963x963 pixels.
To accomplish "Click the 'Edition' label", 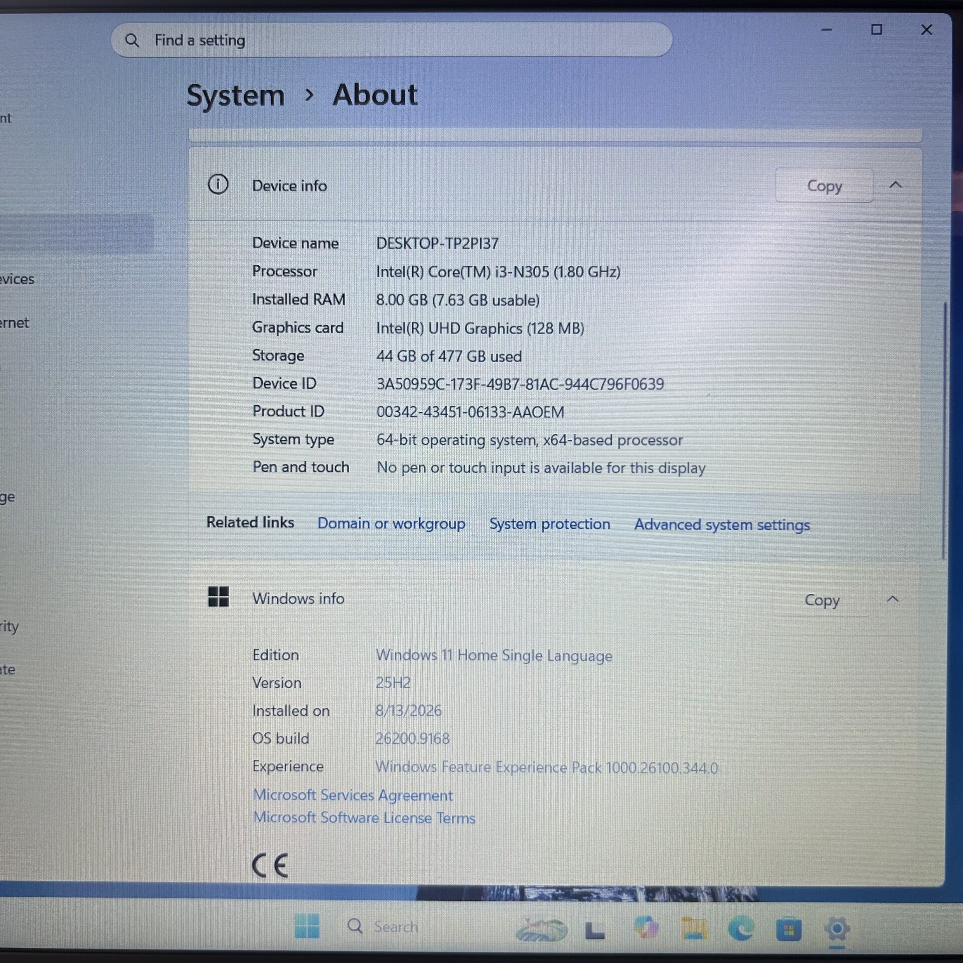I will click(x=275, y=655).
